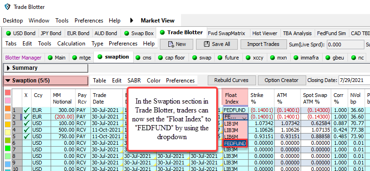Click the green dot on gbeu tab

click(328, 58)
